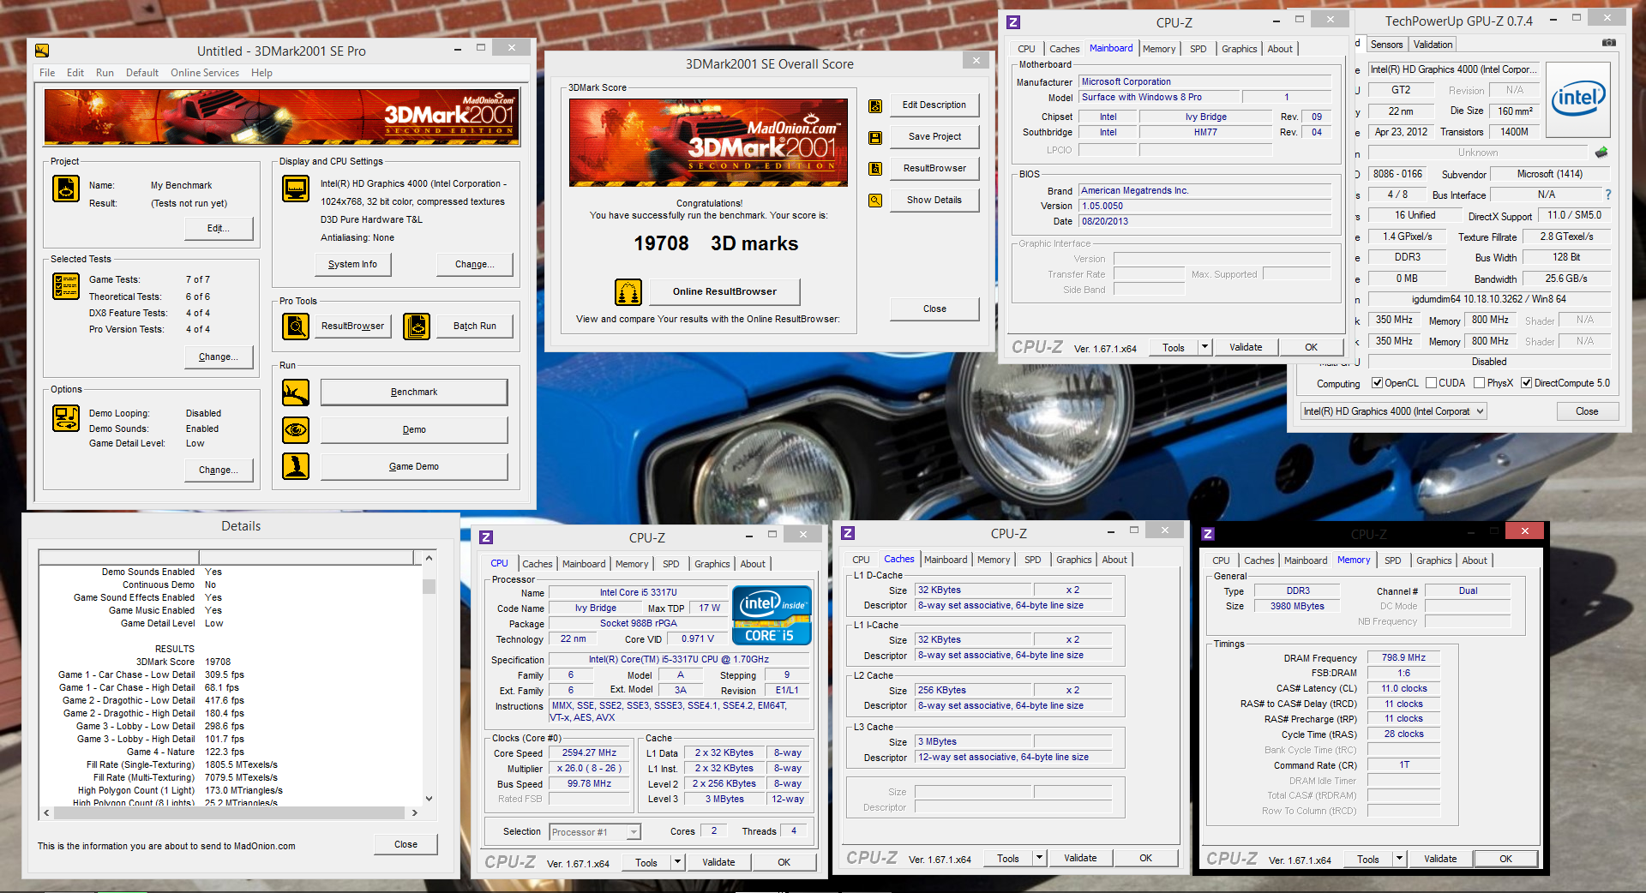Uncheck the DirectCompute 5.0 checkbox
1646x893 pixels.
1526,383
